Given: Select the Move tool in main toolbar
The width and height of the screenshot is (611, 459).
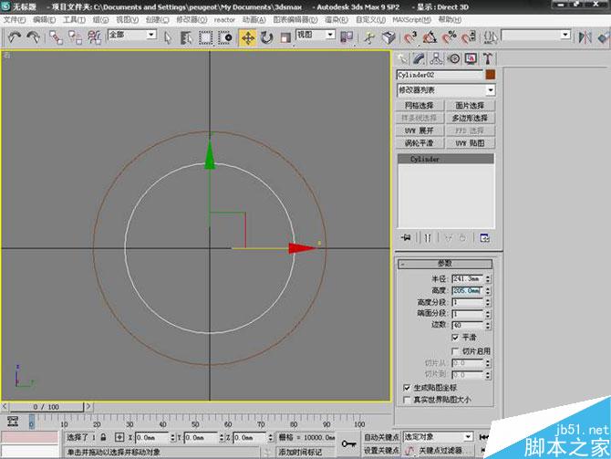Looking at the screenshot, I should 247,37.
